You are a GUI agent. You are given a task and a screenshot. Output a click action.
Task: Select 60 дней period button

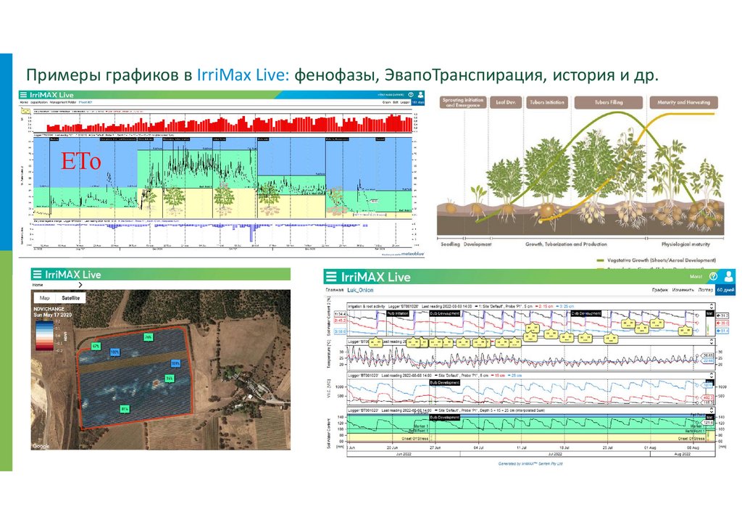coord(725,290)
